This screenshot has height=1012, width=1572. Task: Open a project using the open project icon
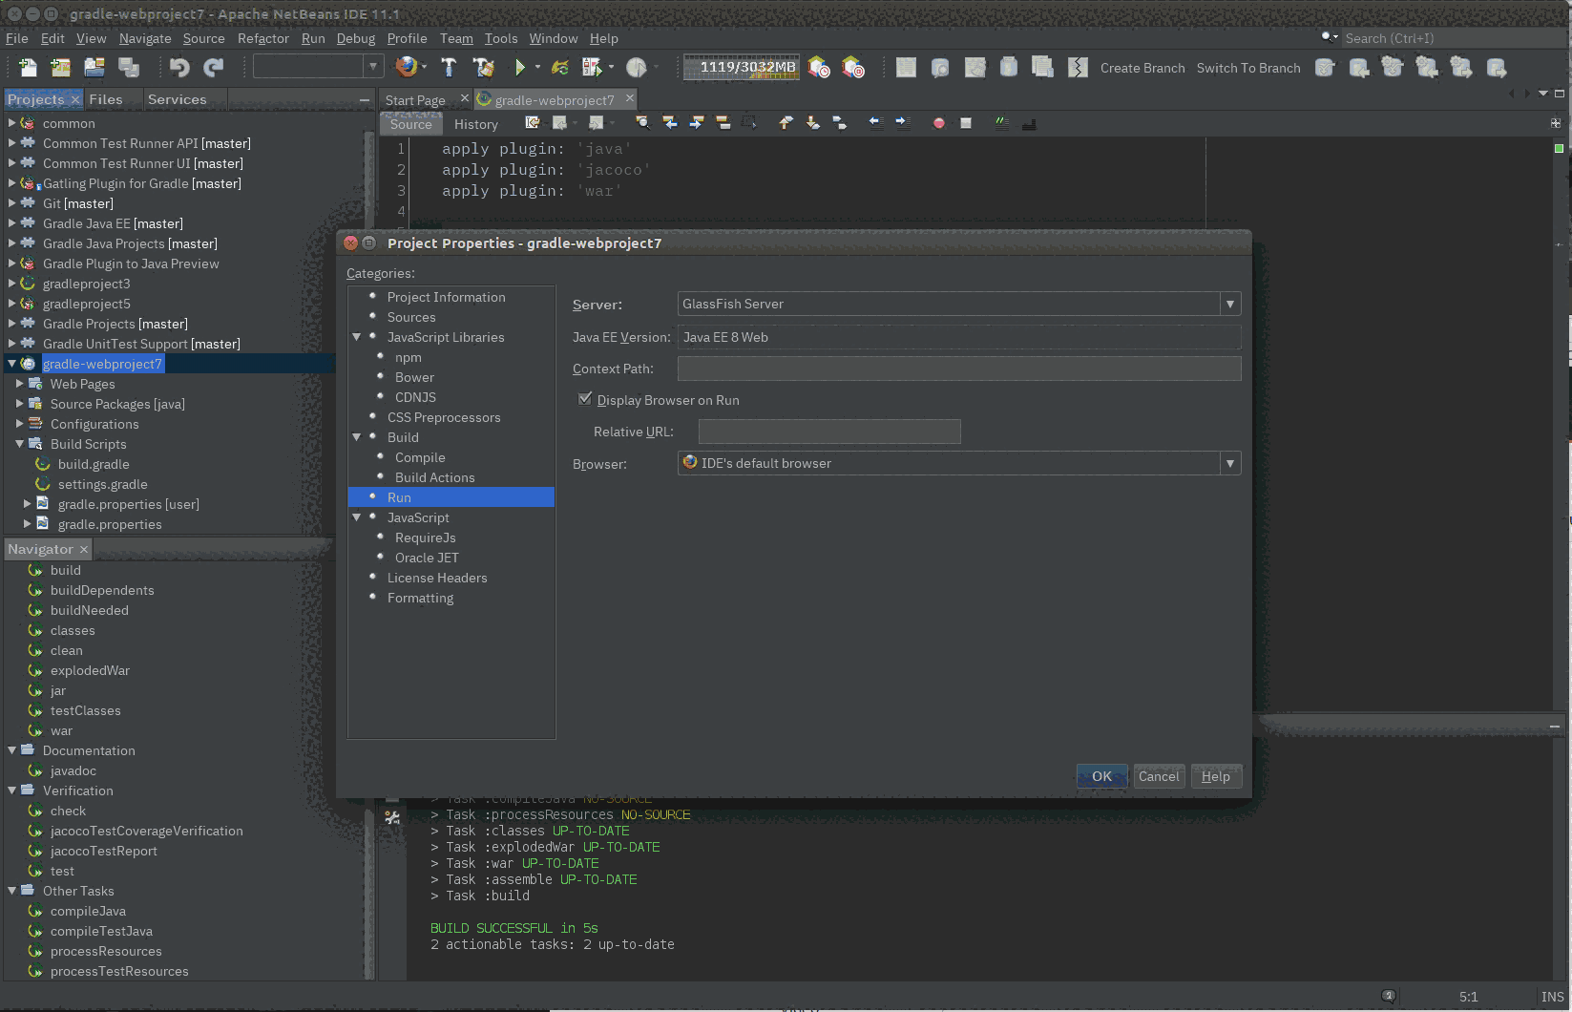click(94, 67)
